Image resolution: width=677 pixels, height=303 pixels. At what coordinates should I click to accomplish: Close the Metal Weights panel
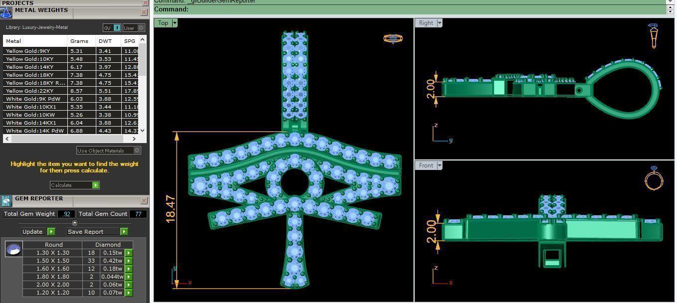(x=144, y=12)
